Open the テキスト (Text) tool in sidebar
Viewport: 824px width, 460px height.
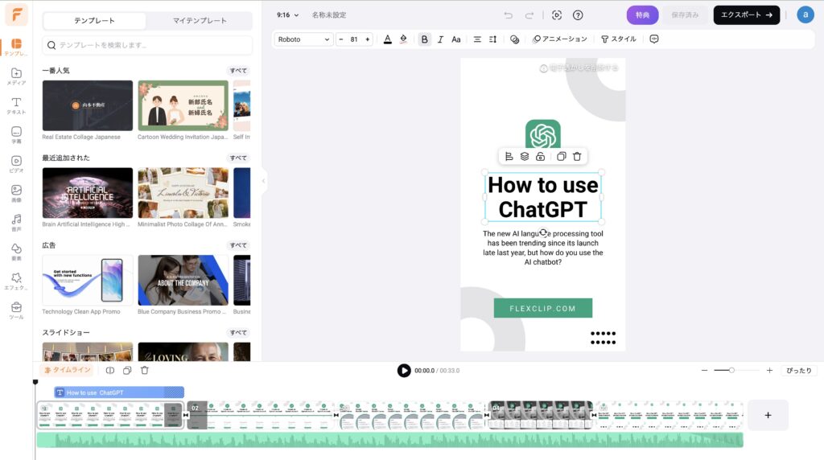pyautogui.click(x=16, y=105)
